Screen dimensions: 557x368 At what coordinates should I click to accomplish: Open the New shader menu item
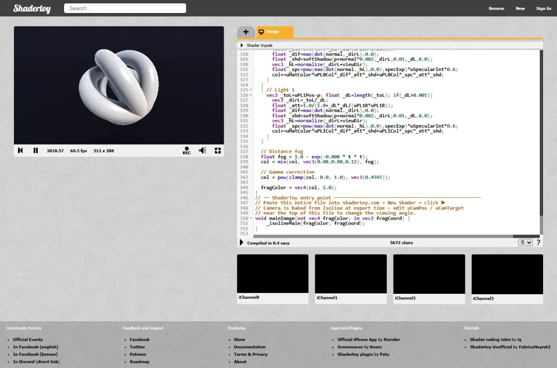(x=520, y=9)
